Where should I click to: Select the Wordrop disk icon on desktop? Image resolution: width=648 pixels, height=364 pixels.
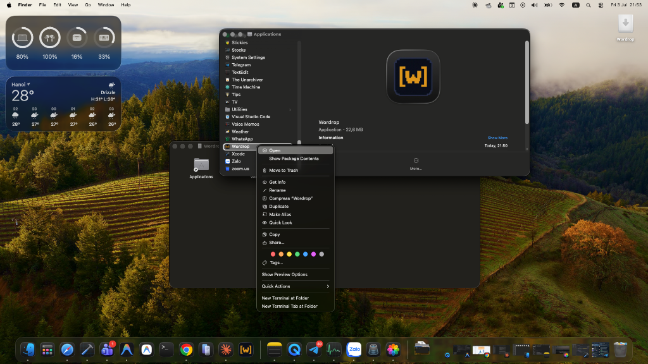tap(625, 25)
